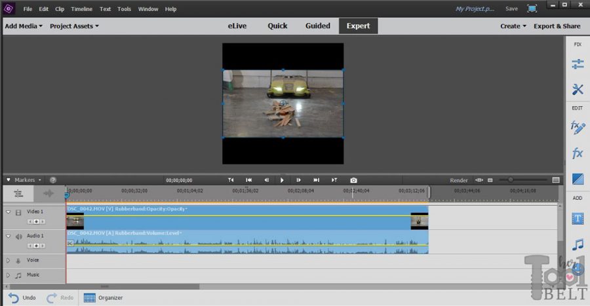Open the Add Media dropdown

point(24,26)
